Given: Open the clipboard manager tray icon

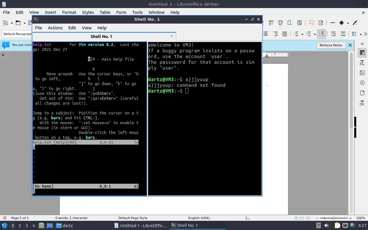Looking at the screenshot, I should tap(337, 225).
